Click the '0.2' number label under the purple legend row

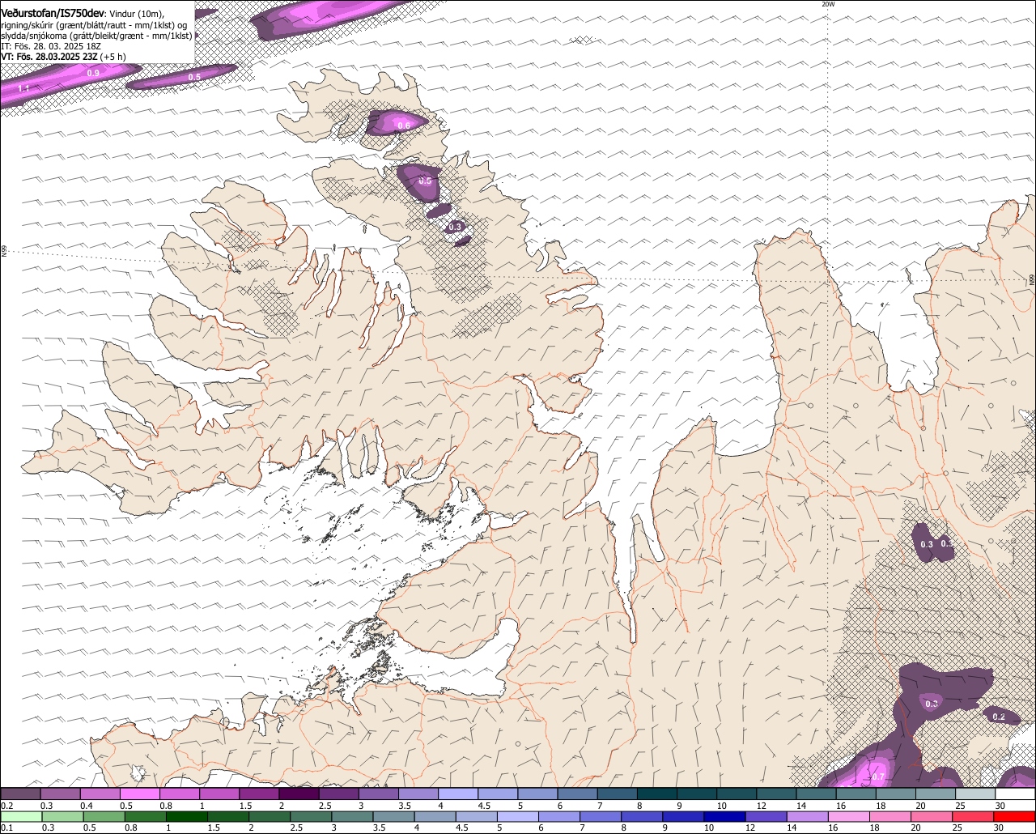point(6,806)
